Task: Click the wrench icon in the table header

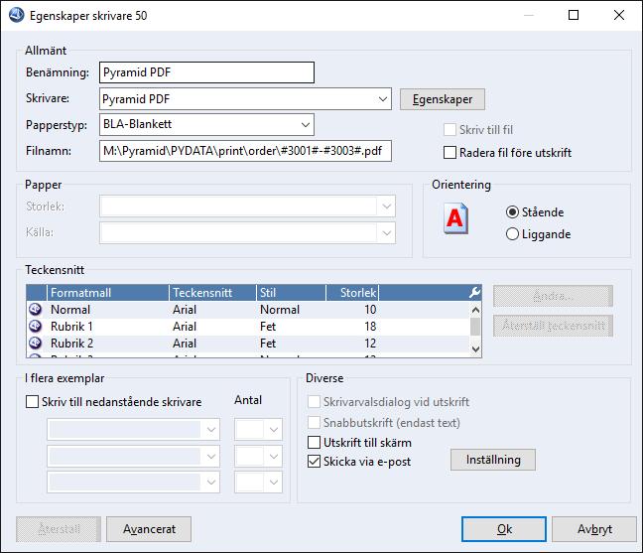Action: point(475,293)
